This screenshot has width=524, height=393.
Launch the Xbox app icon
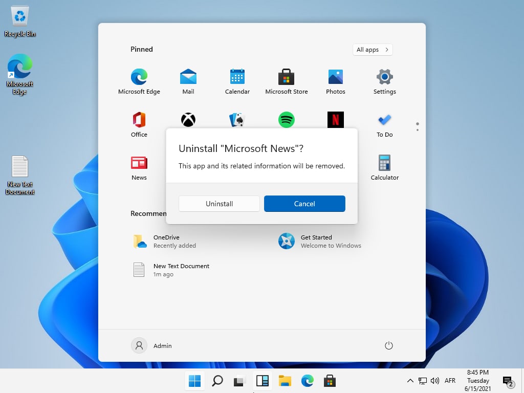click(188, 120)
